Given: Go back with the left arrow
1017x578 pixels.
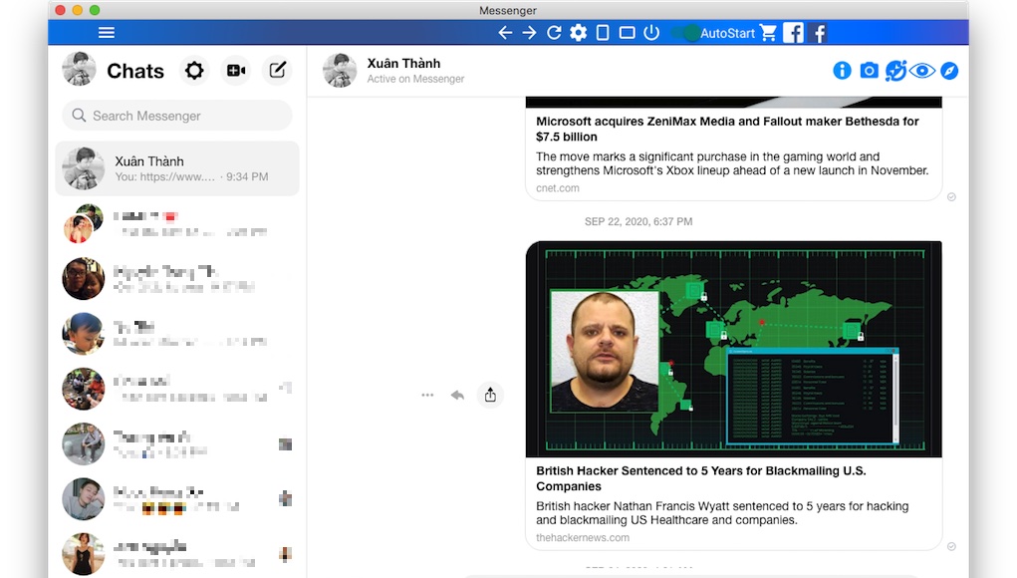Looking at the screenshot, I should tap(505, 33).
